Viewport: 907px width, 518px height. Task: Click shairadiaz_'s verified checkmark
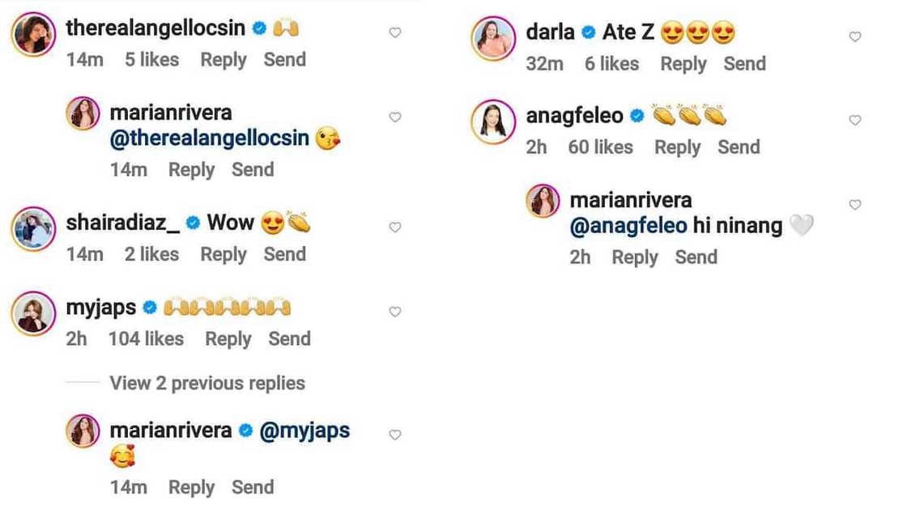pos(192,222)
